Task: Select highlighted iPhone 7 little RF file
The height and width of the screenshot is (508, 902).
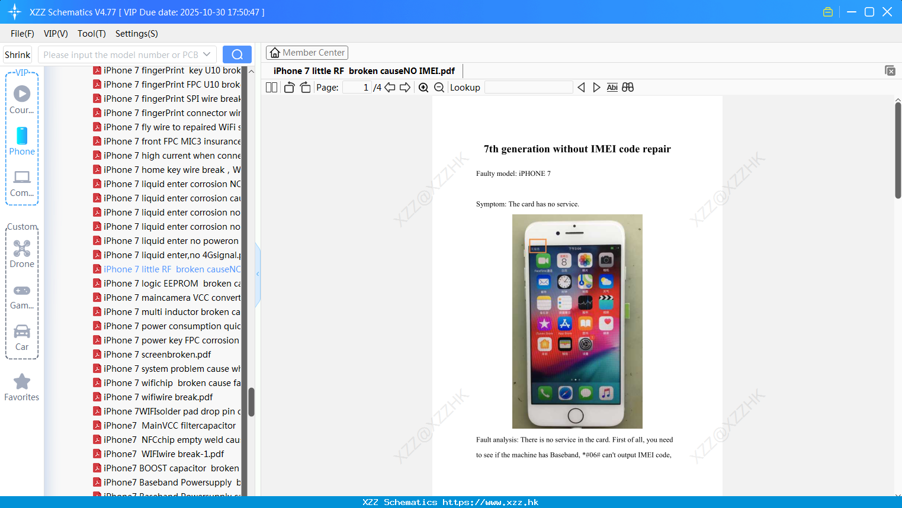Action: click(166, 269)
